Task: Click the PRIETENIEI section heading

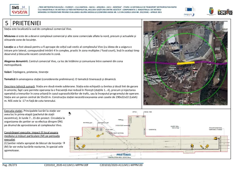Action: point(26,23)
